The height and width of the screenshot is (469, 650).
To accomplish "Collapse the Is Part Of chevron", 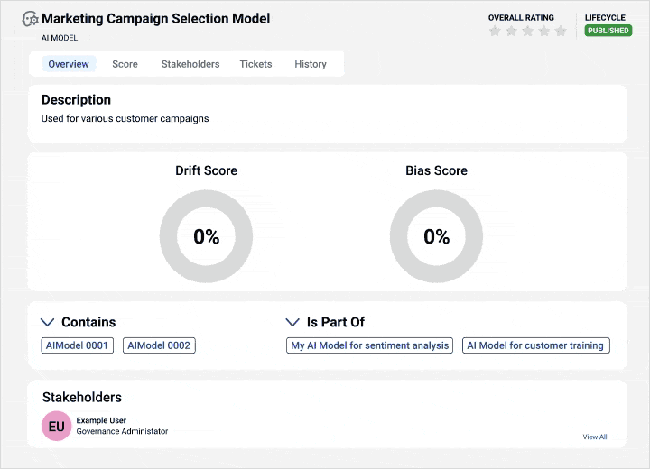I will 292,322.
